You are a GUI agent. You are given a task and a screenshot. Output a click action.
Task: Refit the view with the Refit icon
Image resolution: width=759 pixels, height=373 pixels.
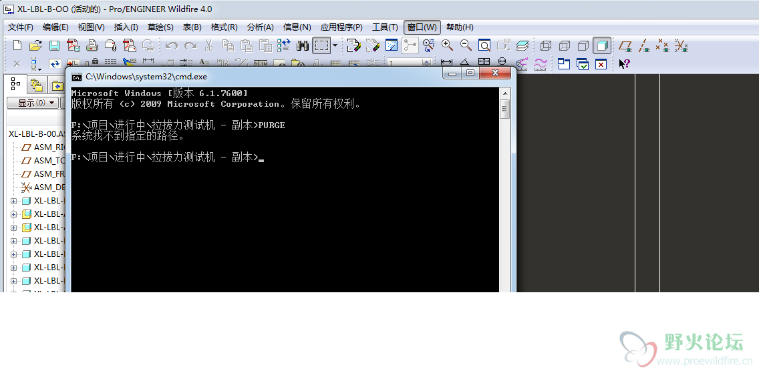coord(484,45)
